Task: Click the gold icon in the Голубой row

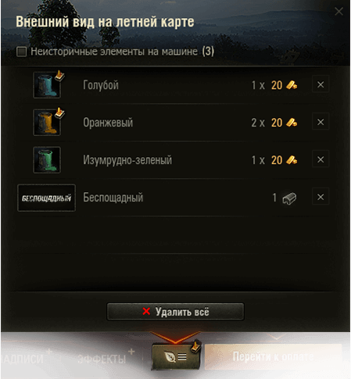Action: 292,85
